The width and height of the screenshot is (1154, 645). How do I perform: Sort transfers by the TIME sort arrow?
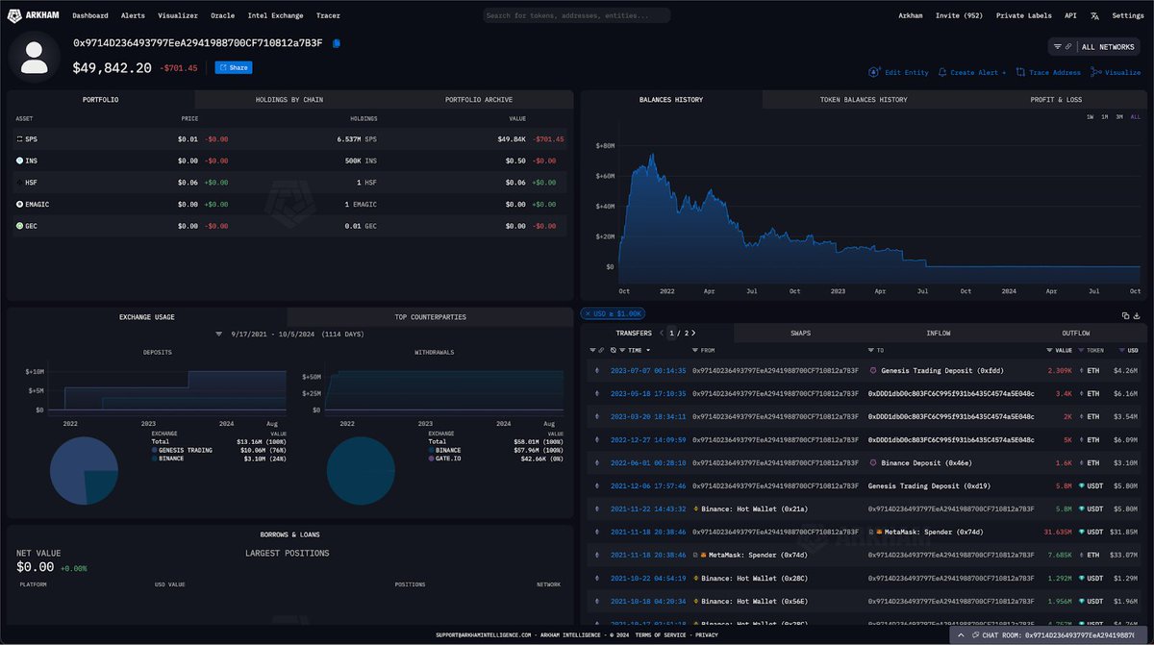tap(650, 351)
